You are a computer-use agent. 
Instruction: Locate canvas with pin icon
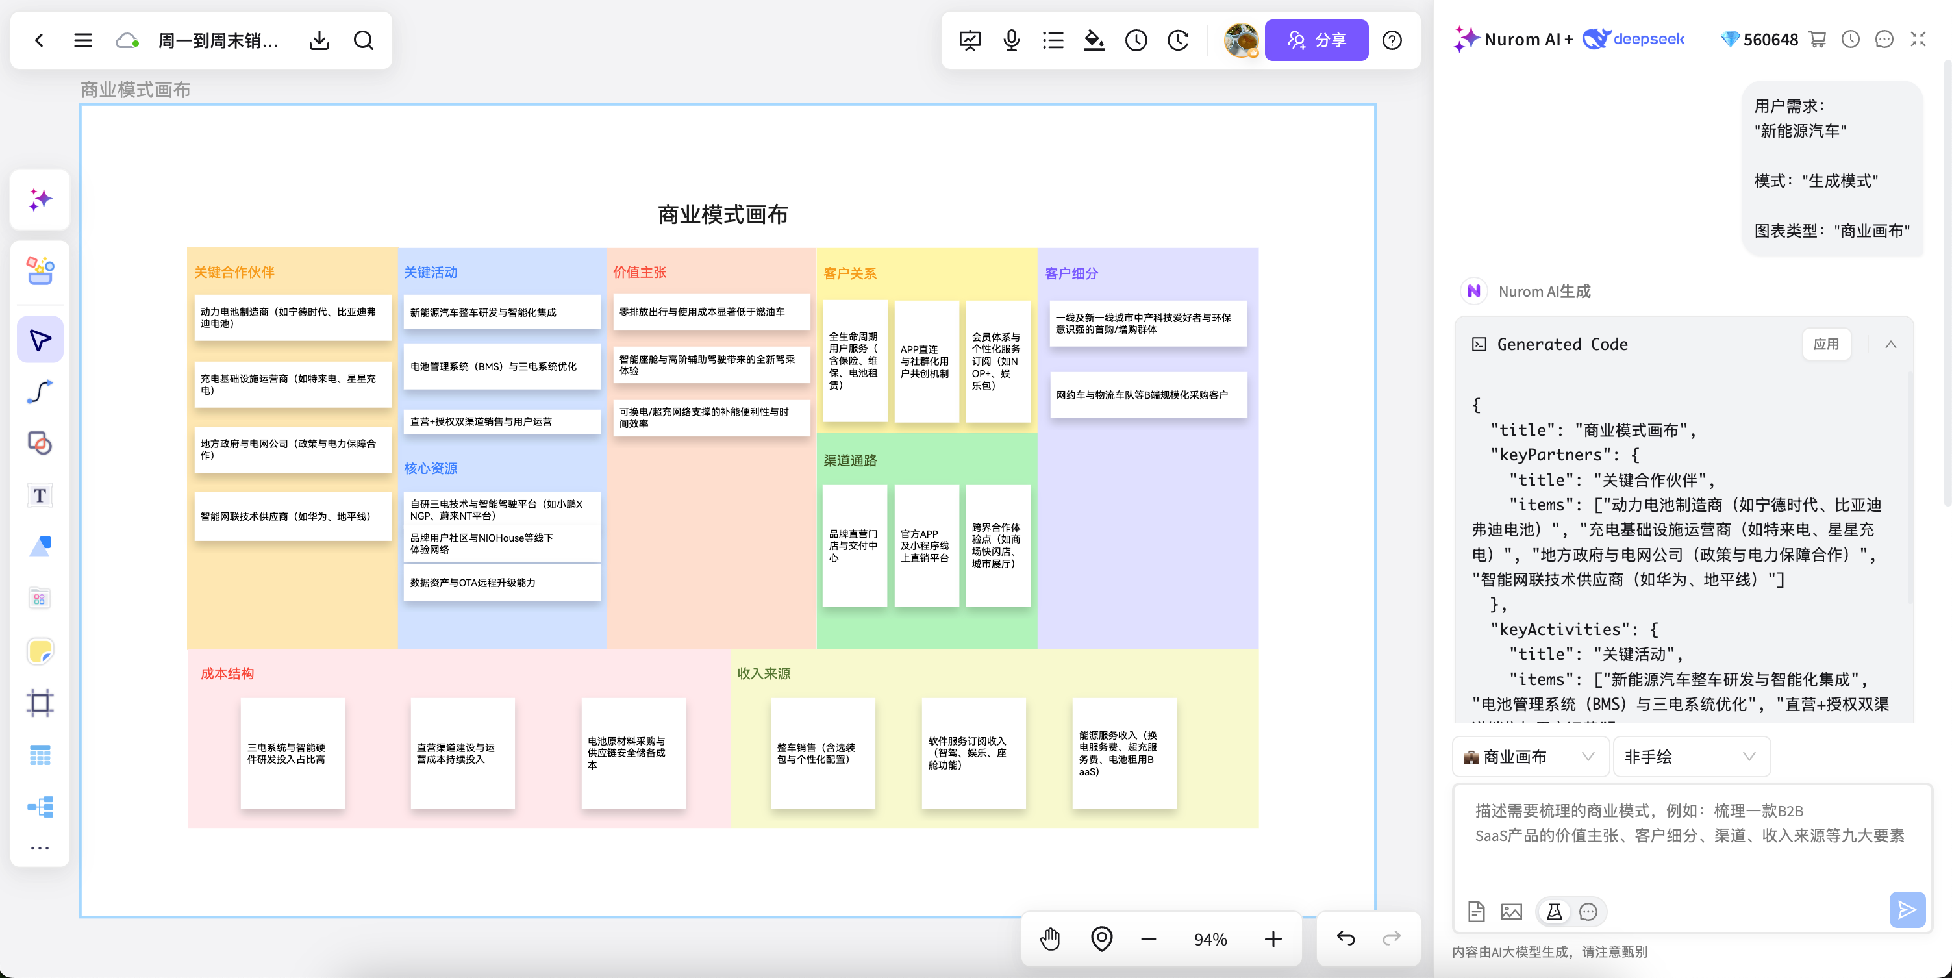click(x=1102, y=940)
